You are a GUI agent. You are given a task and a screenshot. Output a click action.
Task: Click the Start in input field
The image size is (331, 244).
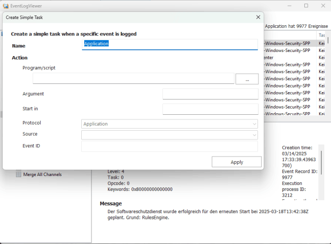[x=210, y=109]
